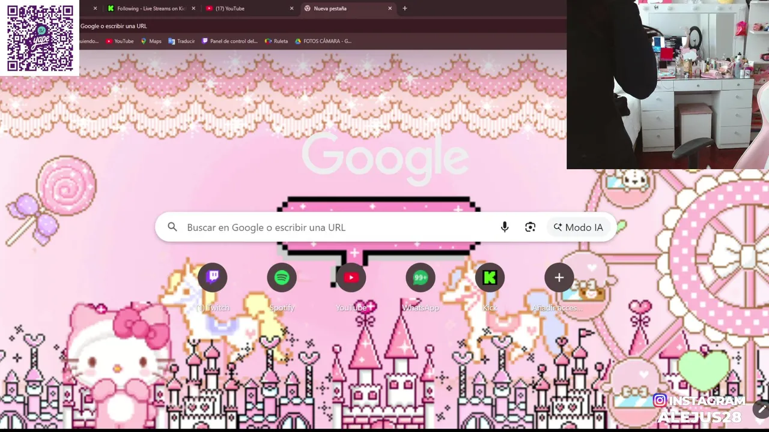Open the YouTube bookmark
The height and width of the screenshot is (432, 769).
point(120,41)
